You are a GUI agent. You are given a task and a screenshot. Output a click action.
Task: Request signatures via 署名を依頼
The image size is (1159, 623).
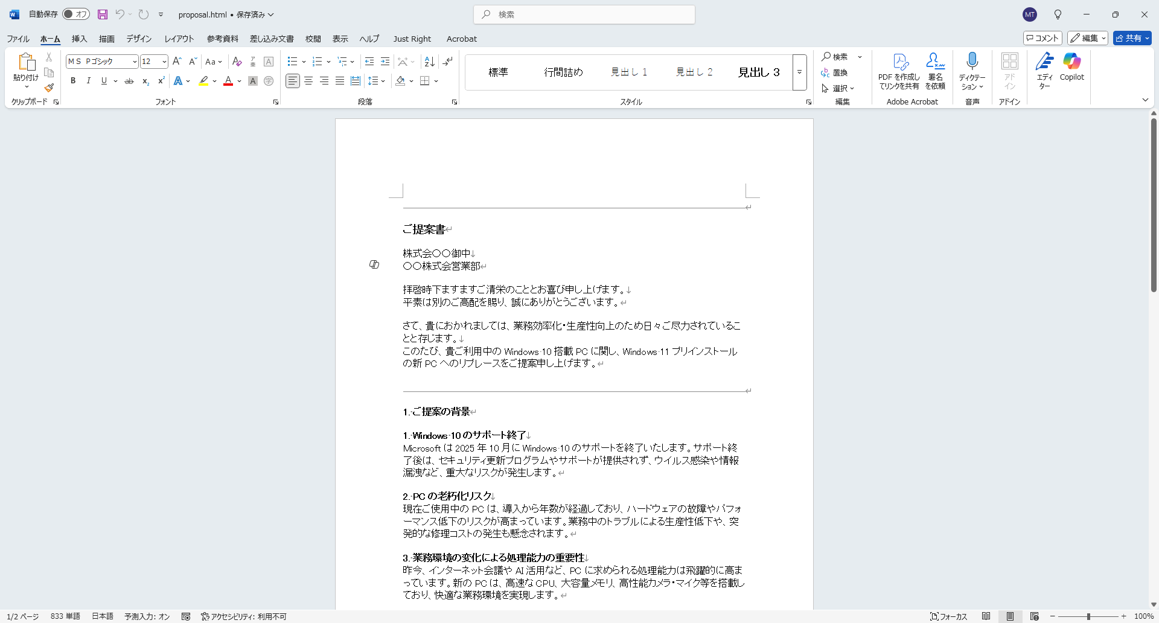click(x=934, y=71)
